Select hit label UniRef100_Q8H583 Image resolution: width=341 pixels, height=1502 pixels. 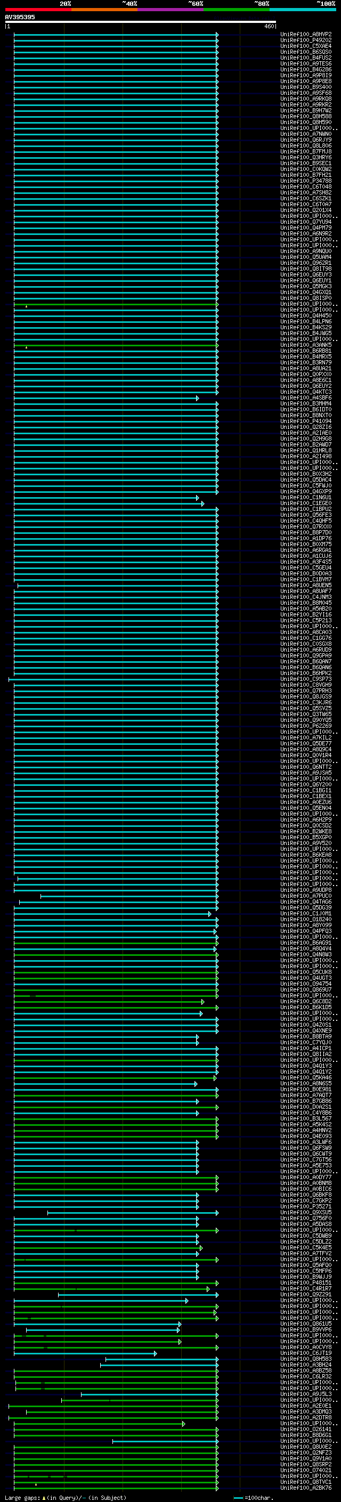click(x=306, y=1359)
